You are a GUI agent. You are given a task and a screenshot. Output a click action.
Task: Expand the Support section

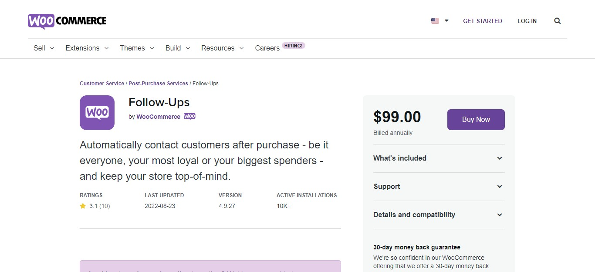coord(439,187)
